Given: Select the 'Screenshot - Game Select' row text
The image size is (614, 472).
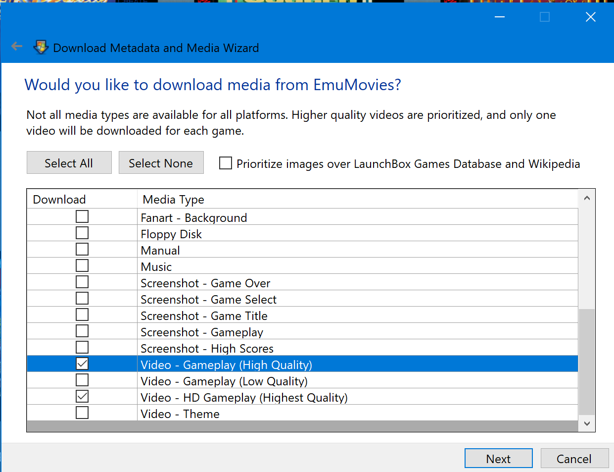Looking at the screenshot, I should point(209,300).
